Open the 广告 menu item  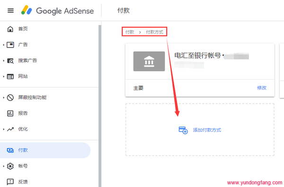(23, 45)
